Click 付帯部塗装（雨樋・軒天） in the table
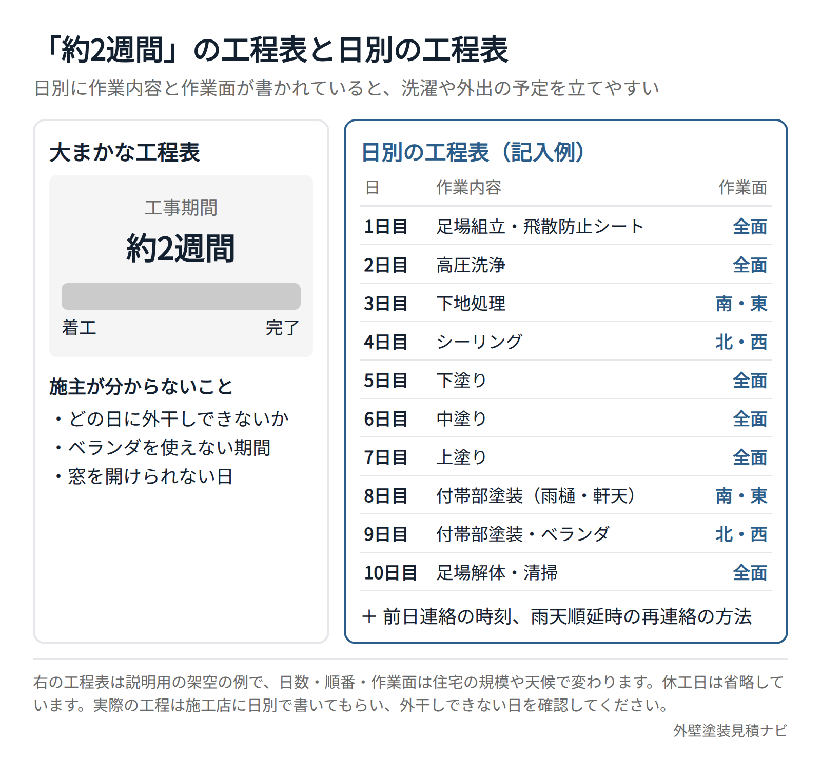This screenshot has width=821, height=759. (536, 495)
